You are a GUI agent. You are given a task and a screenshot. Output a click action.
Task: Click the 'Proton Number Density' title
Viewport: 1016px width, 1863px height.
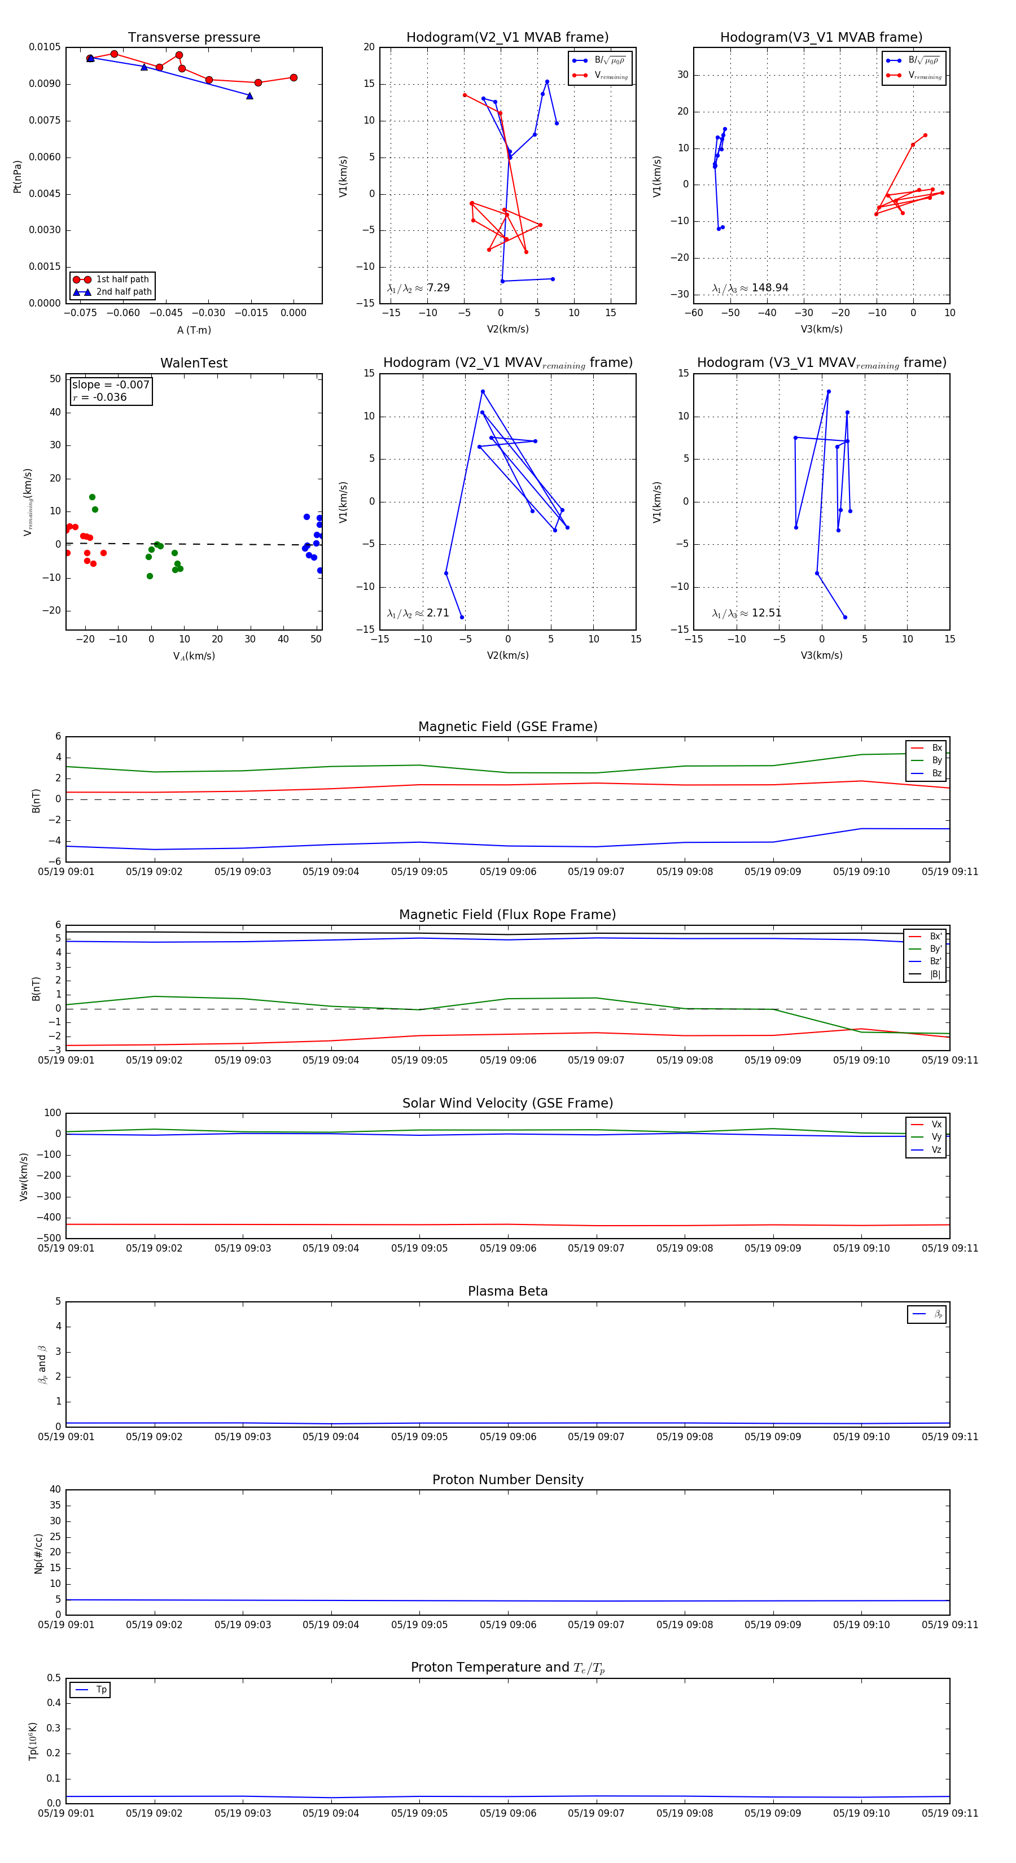507,1480
